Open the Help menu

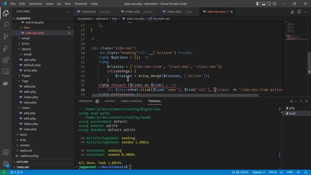[x=94, y=4]
